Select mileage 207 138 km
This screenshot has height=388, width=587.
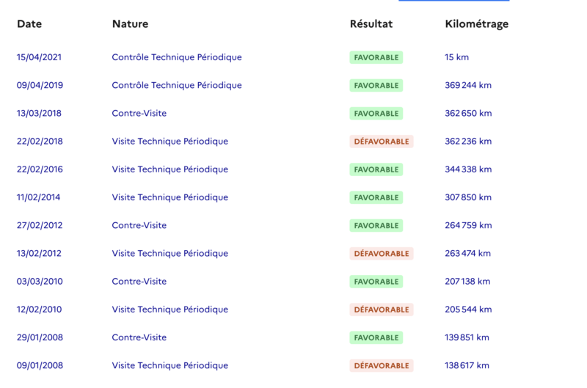click(x=467, y=282)
